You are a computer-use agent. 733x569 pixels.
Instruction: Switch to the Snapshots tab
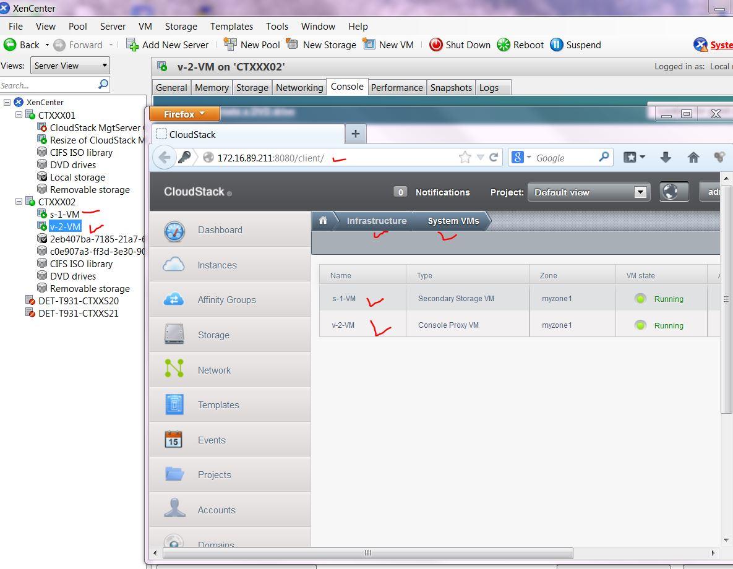point(451,87)
